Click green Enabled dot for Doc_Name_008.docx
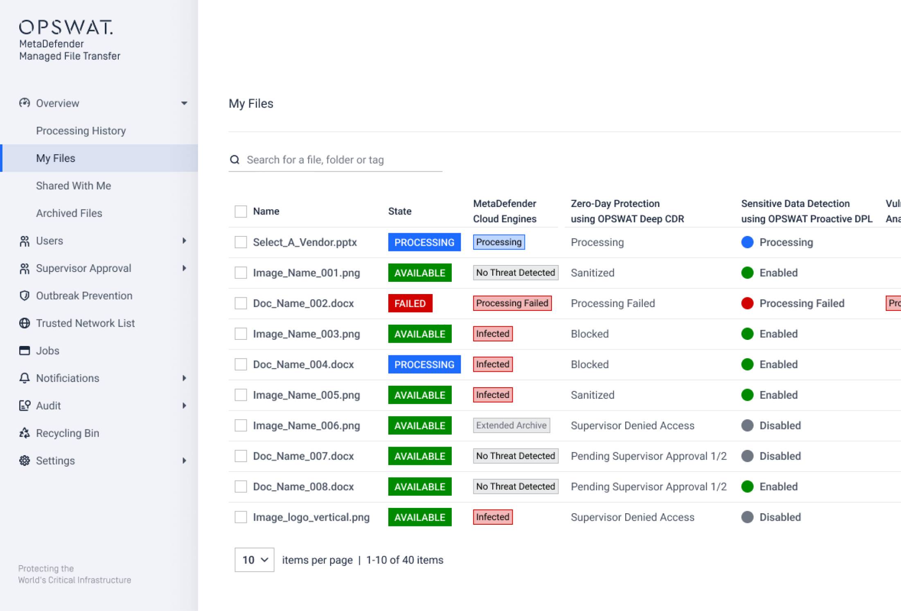Screen dimensions: 901x611 tap(747, 486)
